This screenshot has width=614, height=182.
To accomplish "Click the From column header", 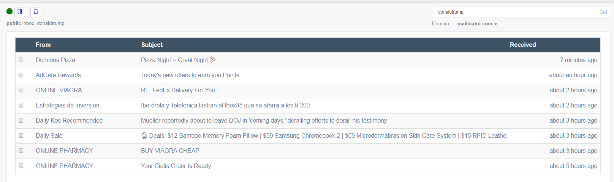I will [43, 45].
